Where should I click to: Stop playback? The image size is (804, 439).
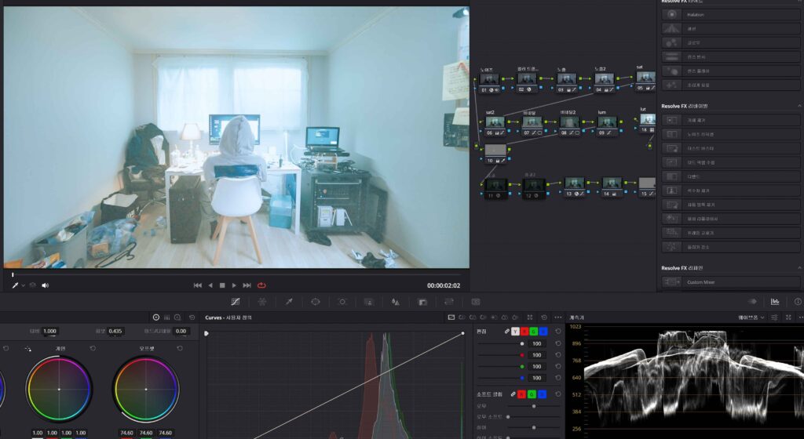pyautogui.click(x=222, y=285)
